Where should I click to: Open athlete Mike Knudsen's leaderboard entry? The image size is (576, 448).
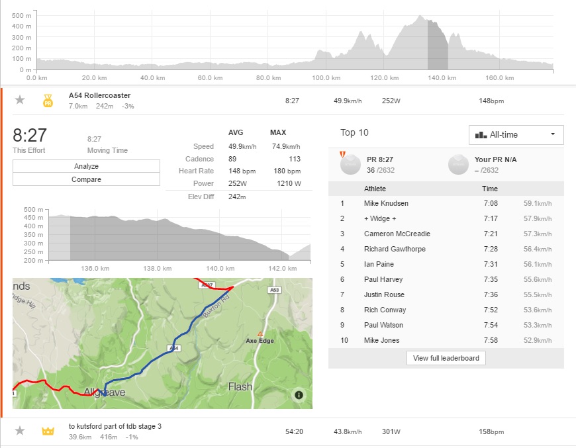pos(385,203)
